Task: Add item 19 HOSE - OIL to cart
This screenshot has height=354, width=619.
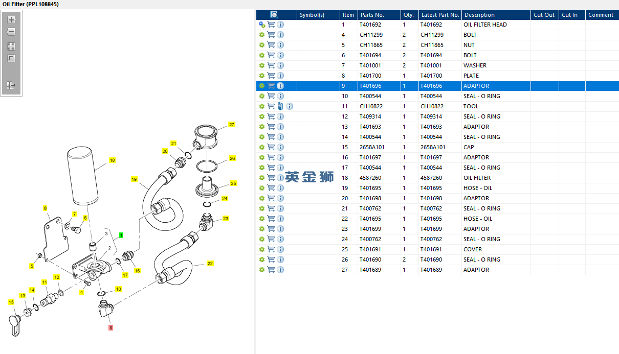Action: tap(271, 188)
